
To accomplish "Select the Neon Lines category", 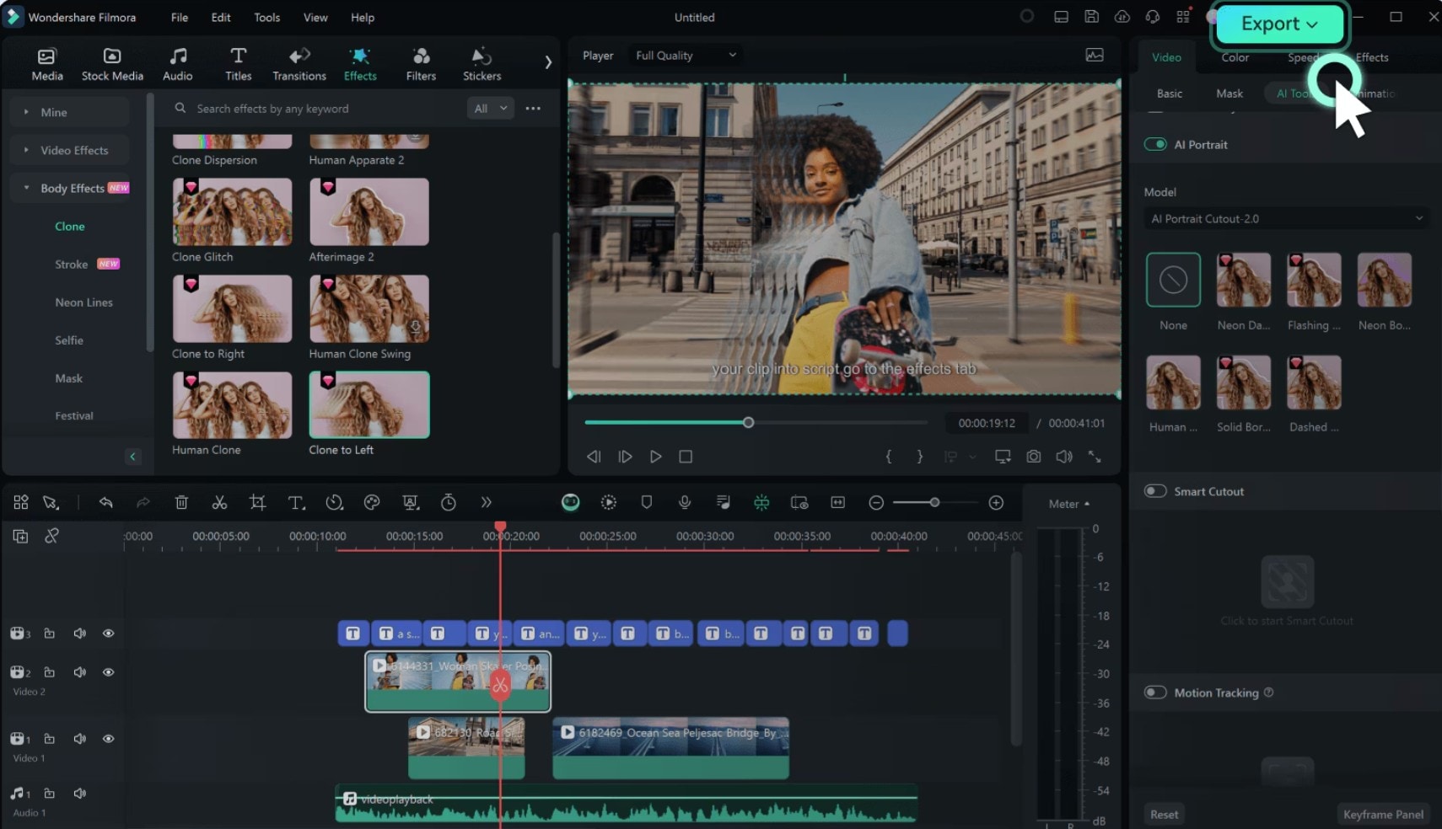I will 83,302.
